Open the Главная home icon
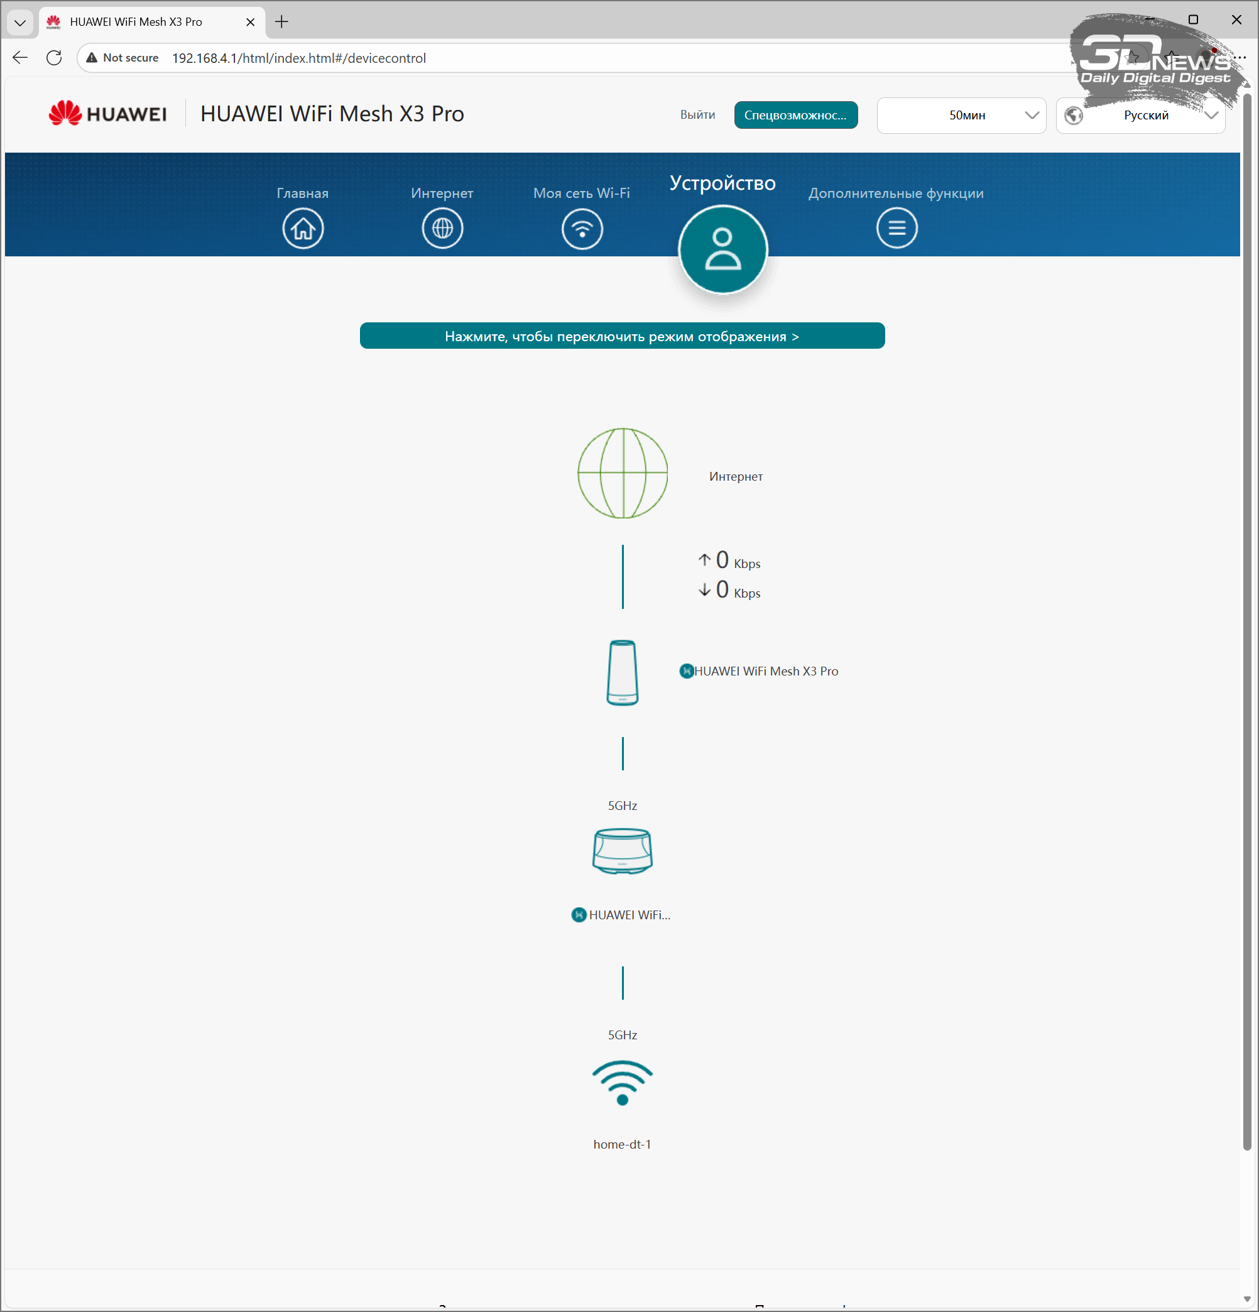This screenshot has width=1259, height=1312. [x=303, y=228]
